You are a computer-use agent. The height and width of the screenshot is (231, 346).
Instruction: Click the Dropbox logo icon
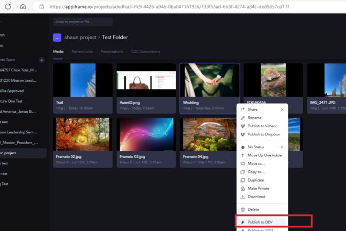pyautogui.click(x=242, y=134)
